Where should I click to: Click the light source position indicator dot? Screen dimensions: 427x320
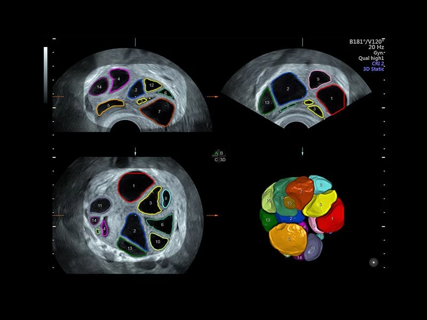(x=373, y=262)
